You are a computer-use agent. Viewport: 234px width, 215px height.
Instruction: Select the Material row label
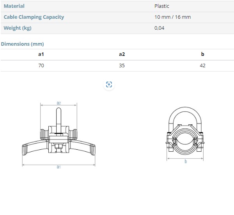click(14, 6)
